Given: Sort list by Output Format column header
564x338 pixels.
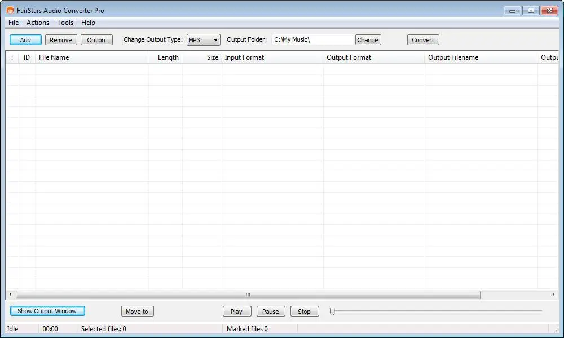Looking at the screenshot, I should [374, 57].
